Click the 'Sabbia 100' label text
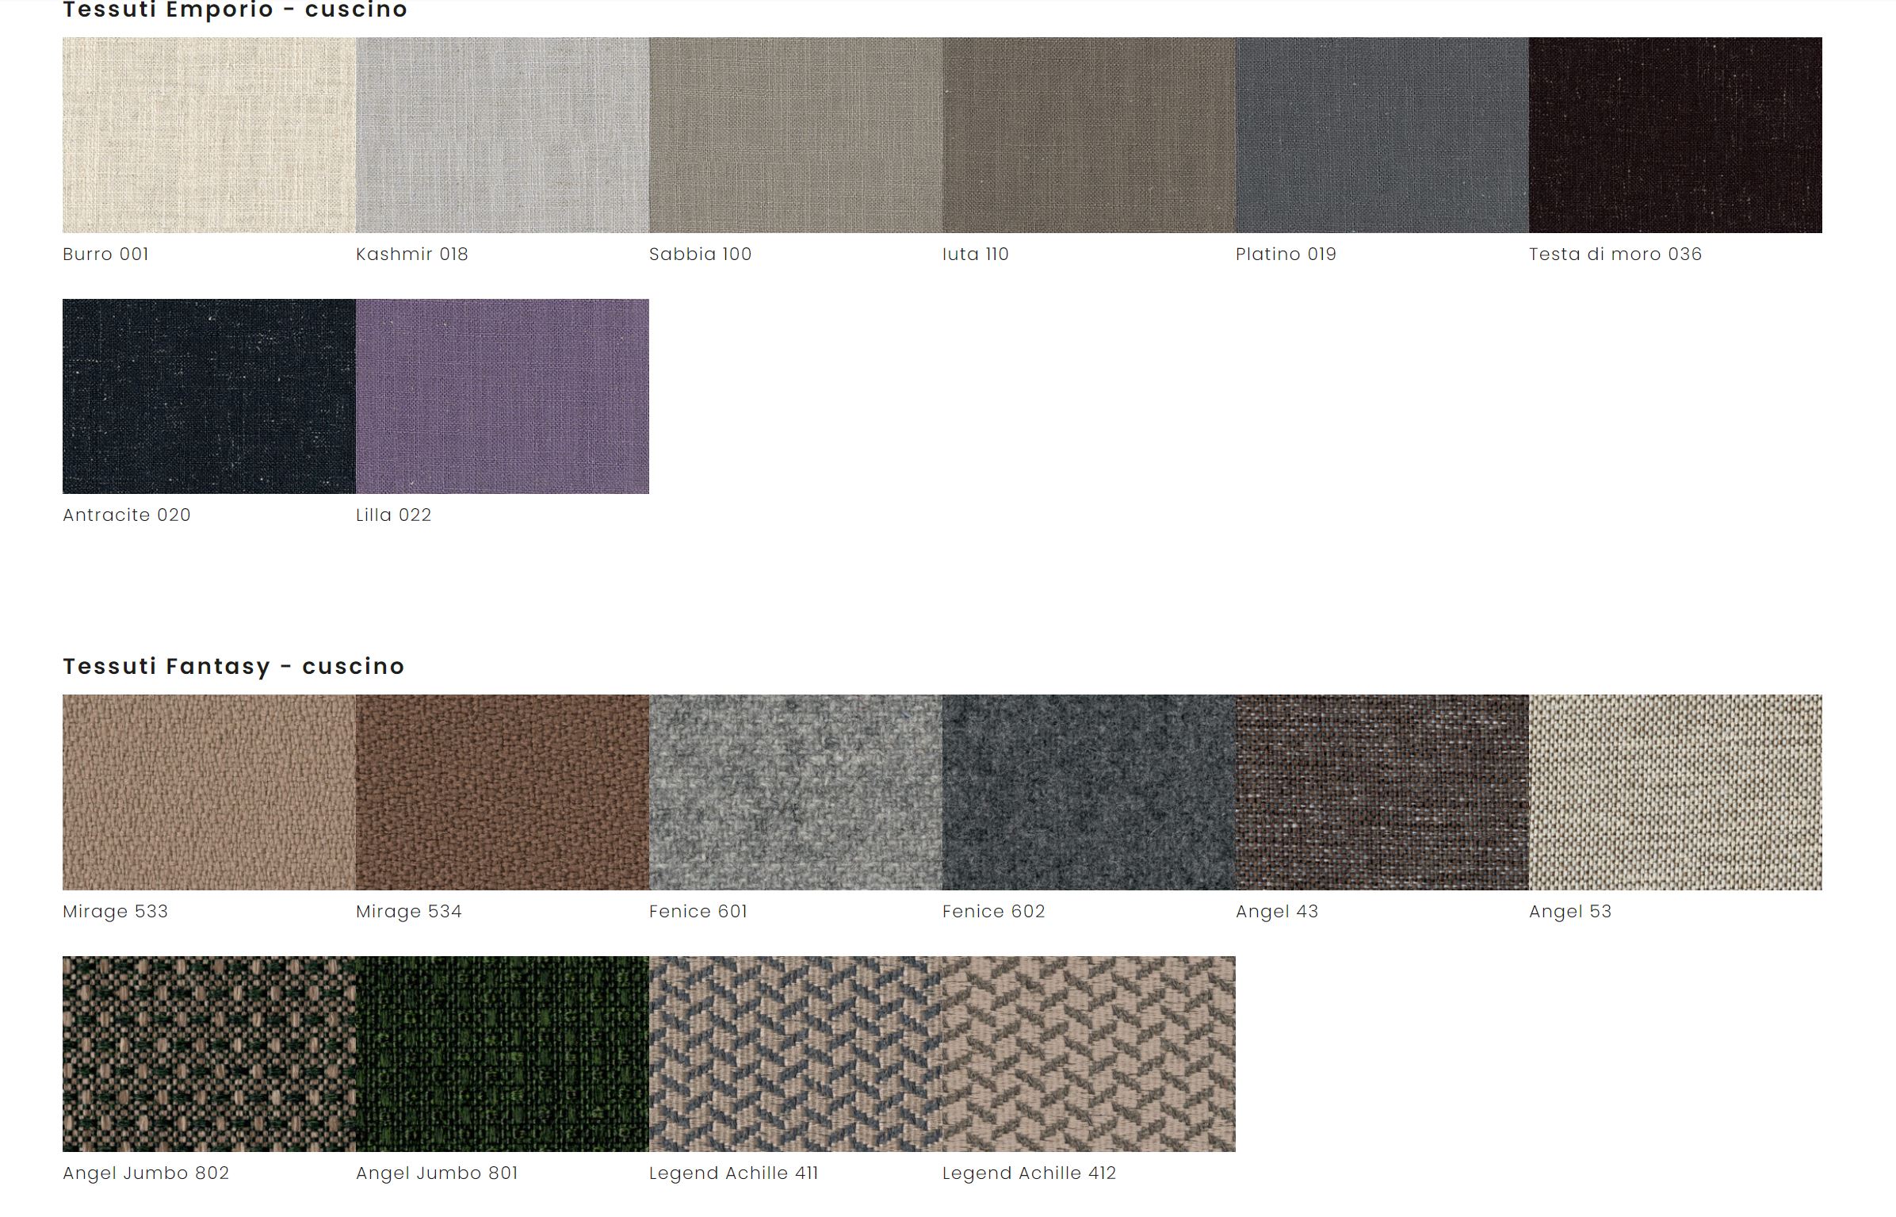1896x1217 pixels. click(701, 254)
